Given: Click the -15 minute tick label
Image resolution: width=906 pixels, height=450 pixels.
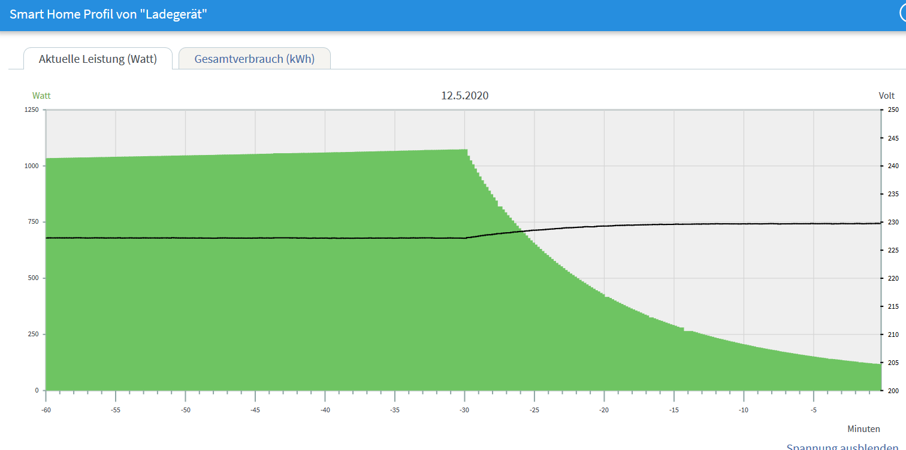Looking at the screenshot, I should point(674,410).
